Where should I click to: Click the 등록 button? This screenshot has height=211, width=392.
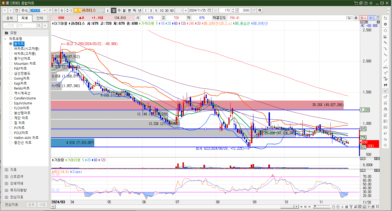point(31,205)
